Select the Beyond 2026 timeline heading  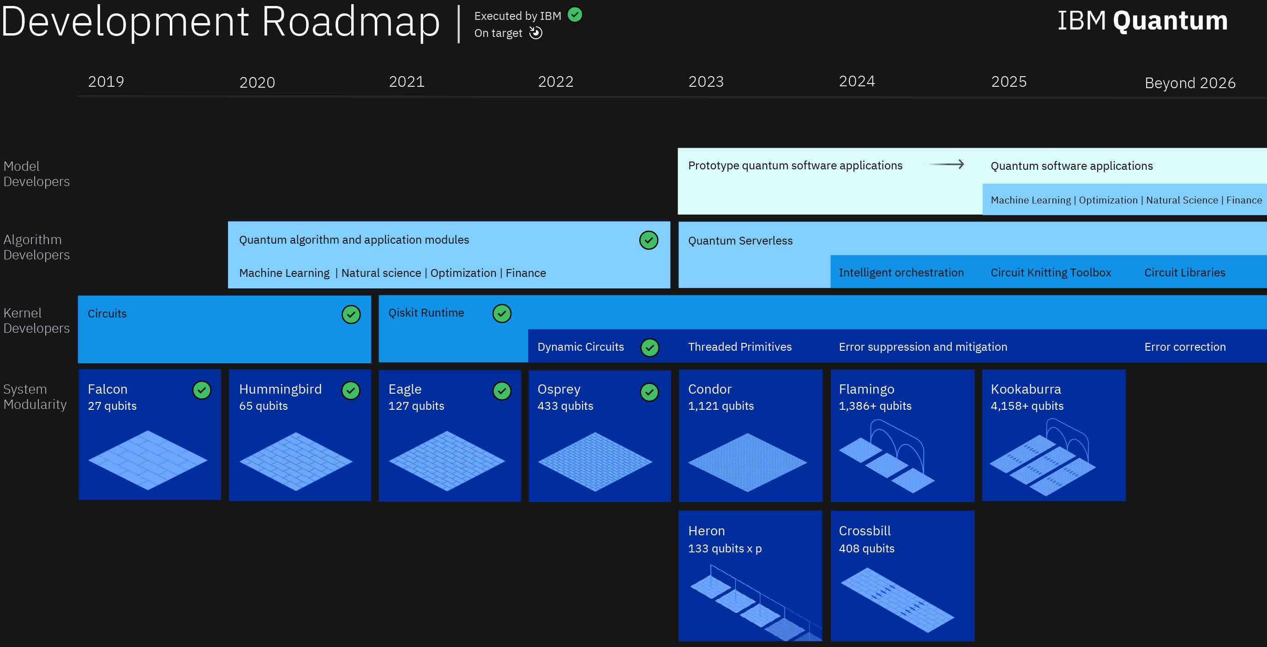(x=1189, y=83)
